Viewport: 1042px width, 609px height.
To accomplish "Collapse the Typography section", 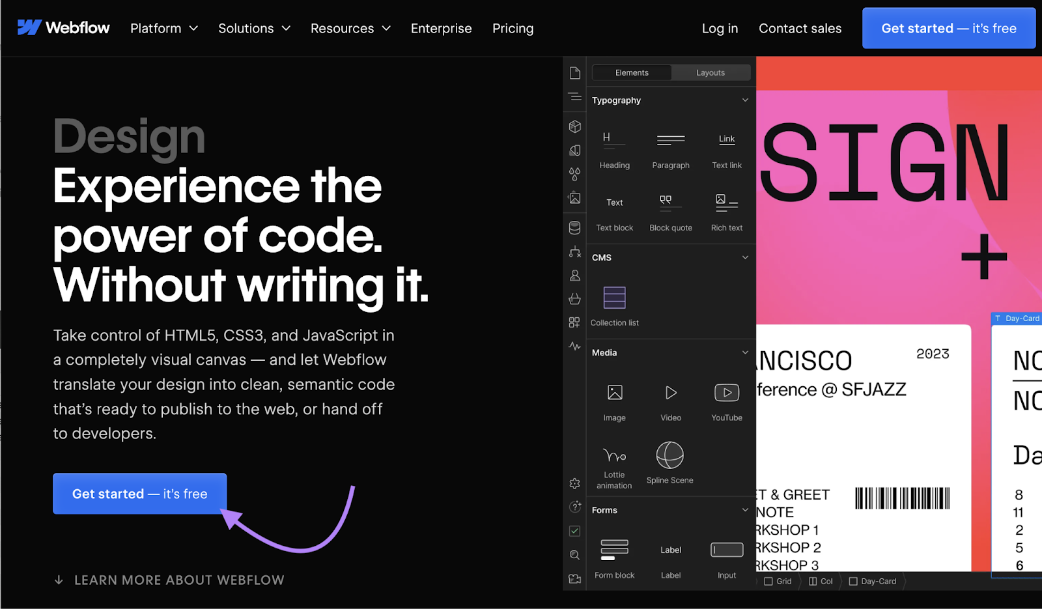I will tap(745, 100).
